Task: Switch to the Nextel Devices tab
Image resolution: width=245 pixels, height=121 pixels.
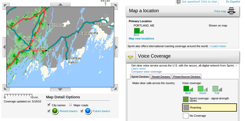Action: tap(161, 77)
